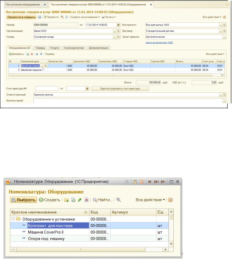
Task: Open Все действия in the Номенклатура window
Action: coord(150,200)
